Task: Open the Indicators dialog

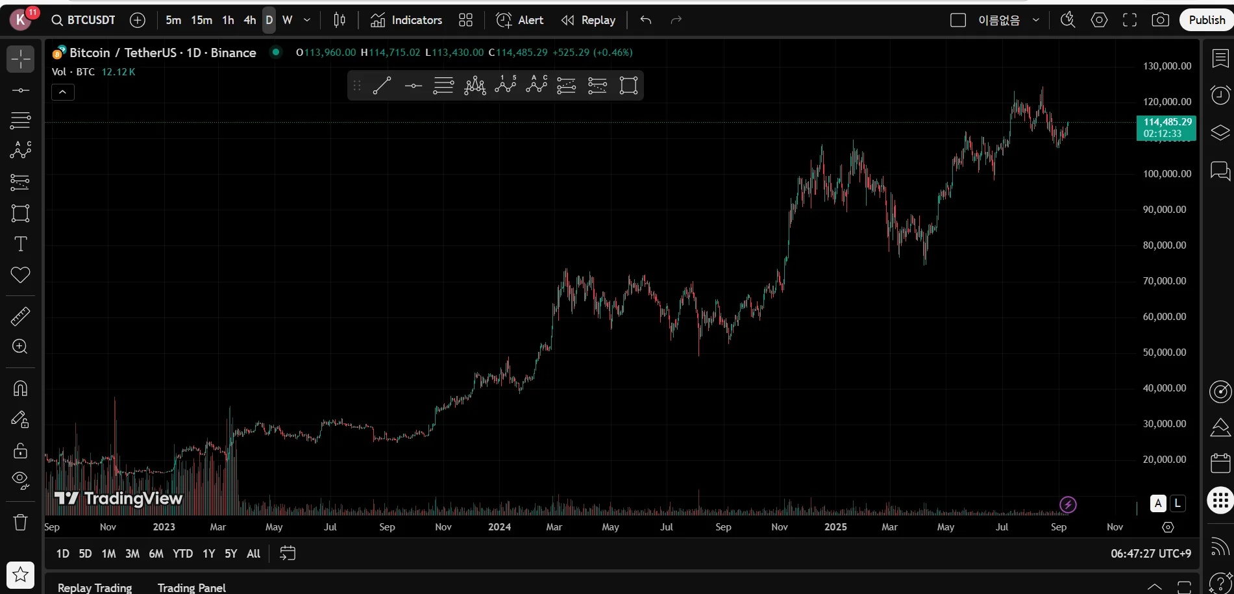Action: [407, 20]
